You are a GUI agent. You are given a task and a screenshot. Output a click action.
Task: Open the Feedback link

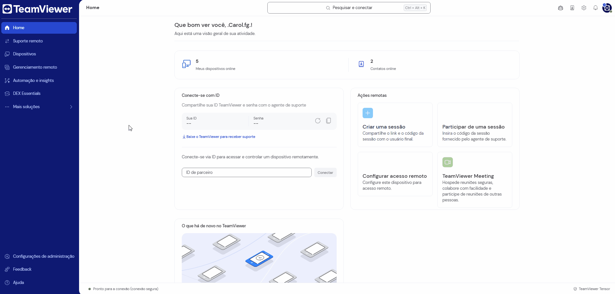click(39, 269)
